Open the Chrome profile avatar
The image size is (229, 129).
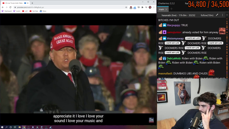click(150, 7)
